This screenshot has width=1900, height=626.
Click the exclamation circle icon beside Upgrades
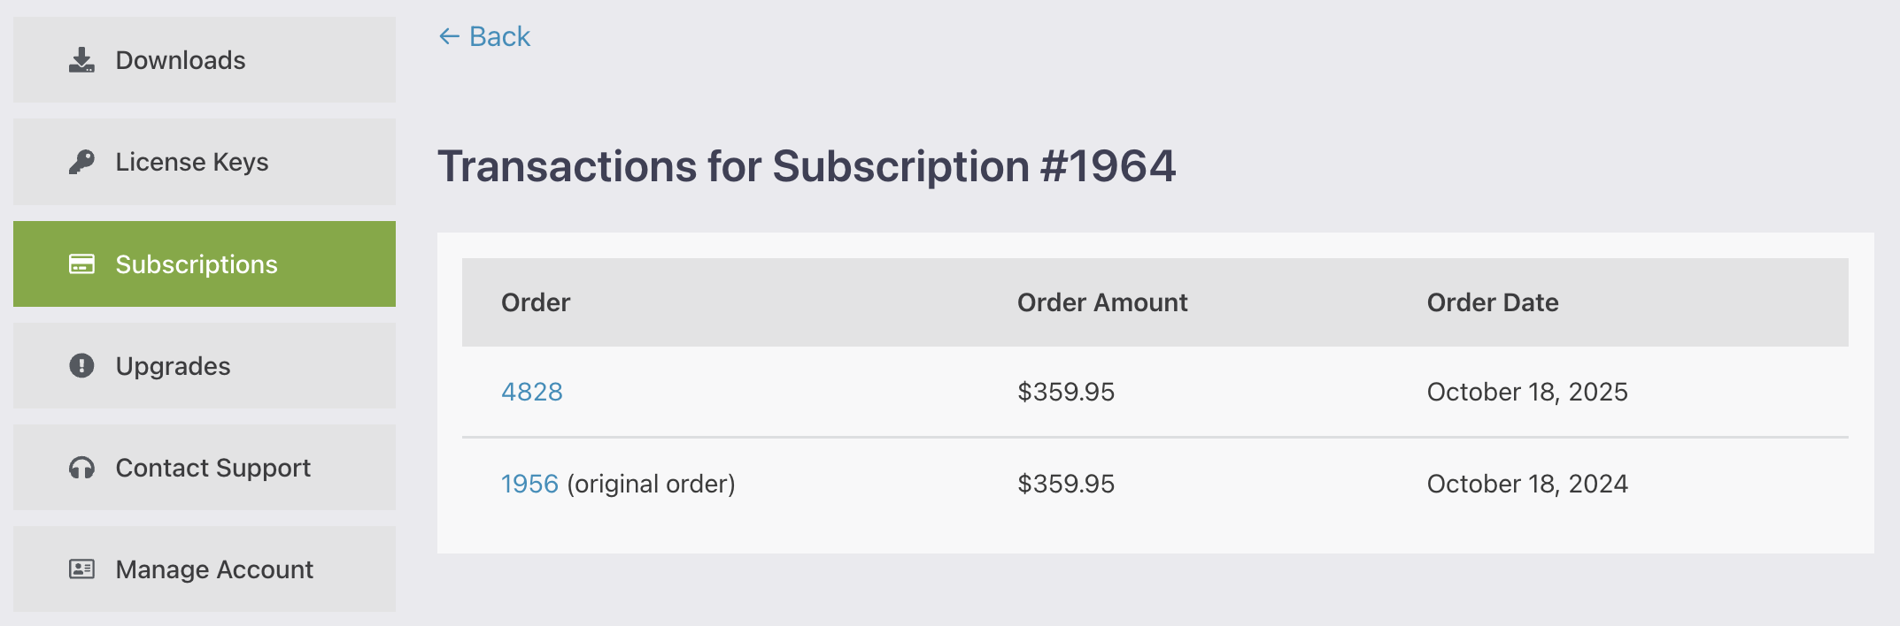(81, 366)
